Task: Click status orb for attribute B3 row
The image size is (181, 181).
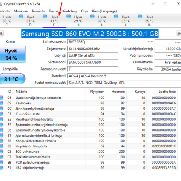Action: coord(2,119)
